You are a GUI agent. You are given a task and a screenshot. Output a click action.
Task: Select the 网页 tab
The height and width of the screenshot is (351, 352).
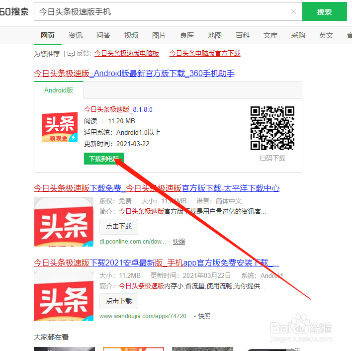(x=48, y=35)
